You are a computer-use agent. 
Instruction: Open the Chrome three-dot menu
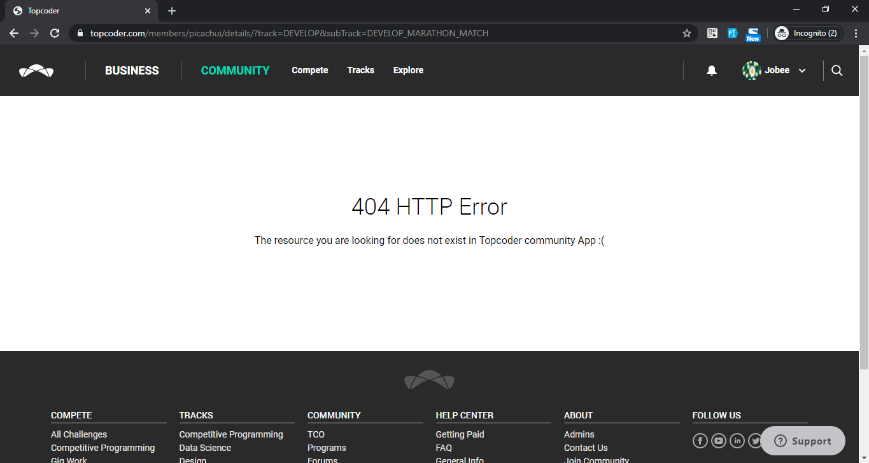pos(856,32)
